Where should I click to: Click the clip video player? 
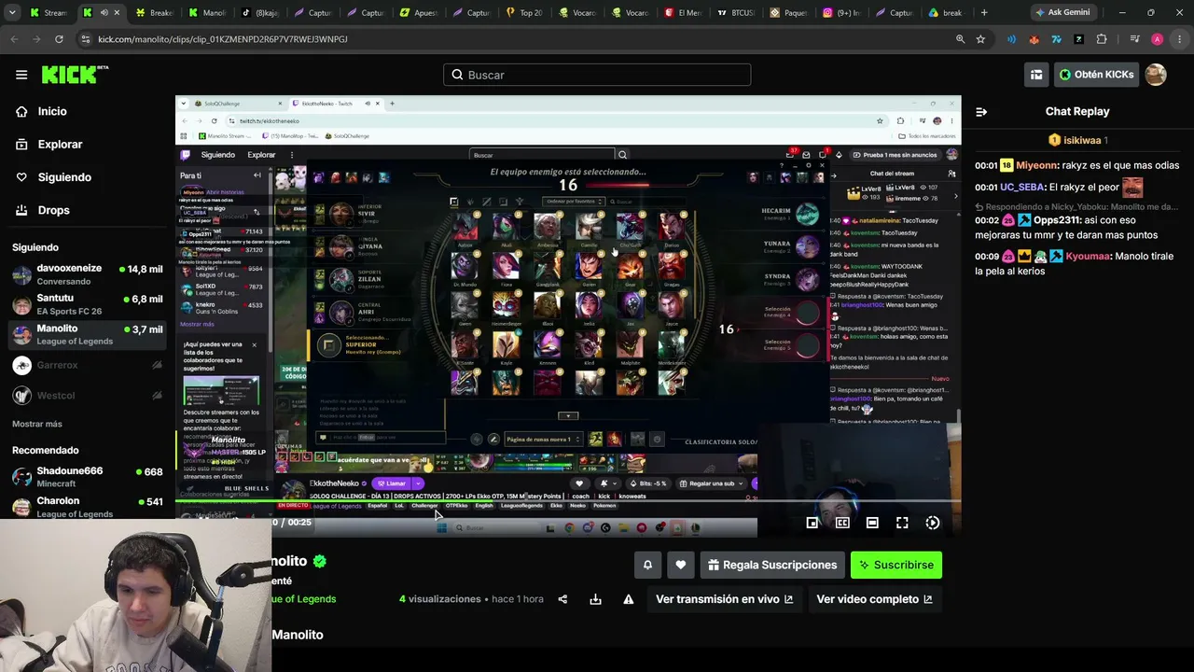(568, 315)
